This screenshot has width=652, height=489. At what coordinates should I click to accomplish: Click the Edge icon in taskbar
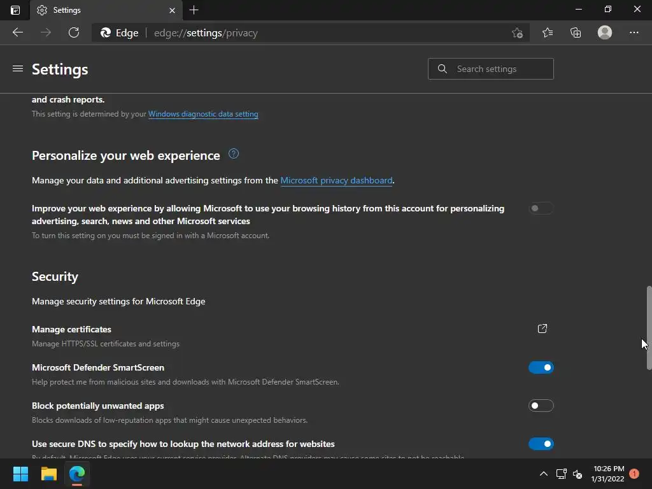(x=77, y=474)
